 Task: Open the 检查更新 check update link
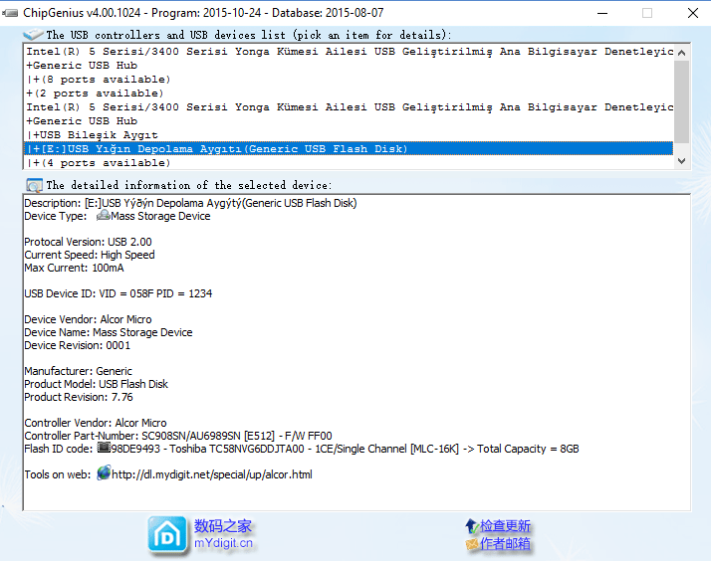505,526
